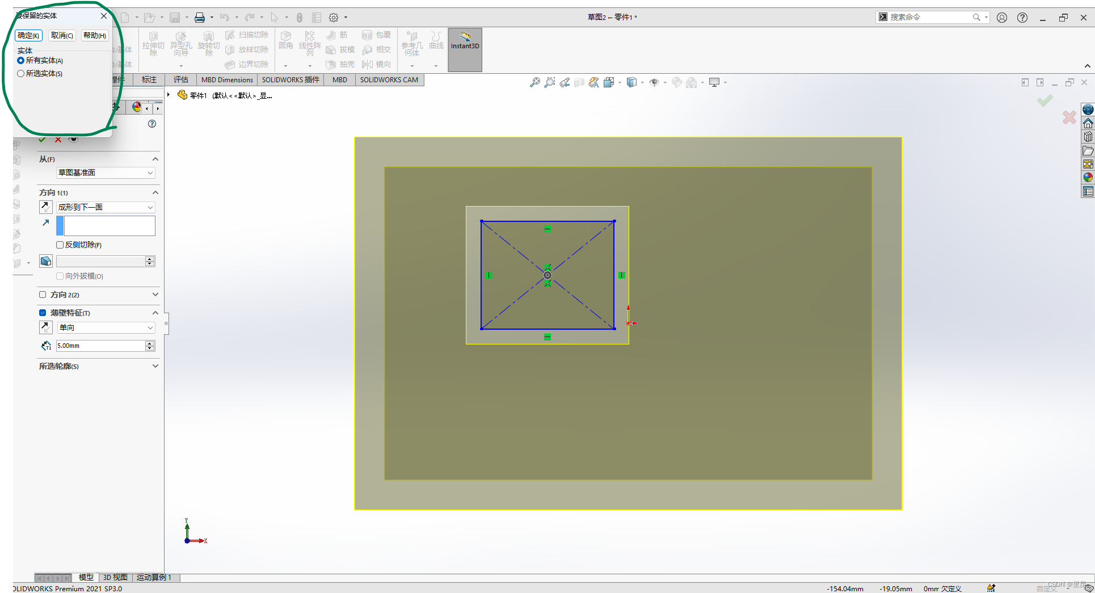
Task: Cancel the feature with the red X in the graphics corner
Action: pyautogui.click(x=1069, y=117)
